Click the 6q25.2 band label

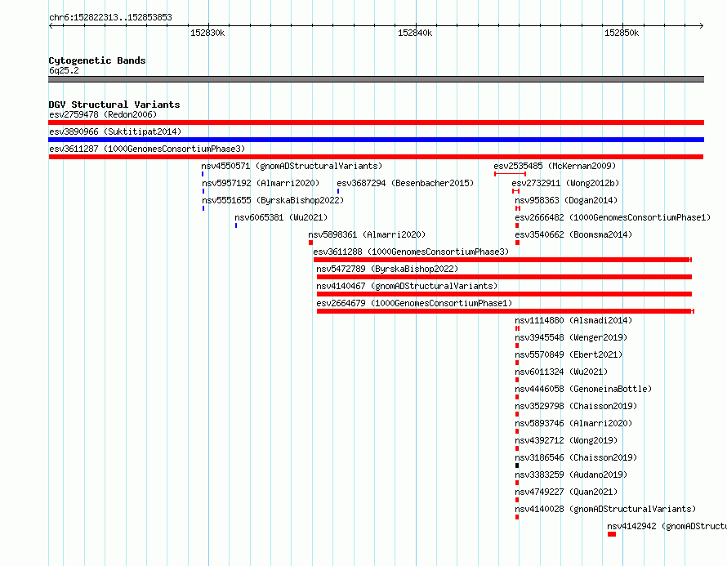point(64,70)
